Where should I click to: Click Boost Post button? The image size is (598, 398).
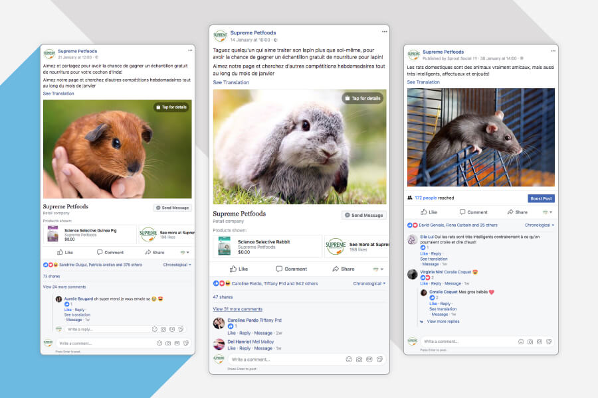pos(541,198)
